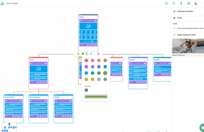
Task: Select the teal color swatch
Action: pyautogui.click(x=92, y=73)
